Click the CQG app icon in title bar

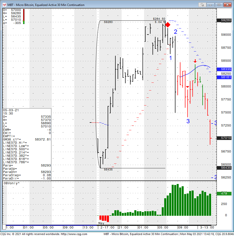pos(4,5)
